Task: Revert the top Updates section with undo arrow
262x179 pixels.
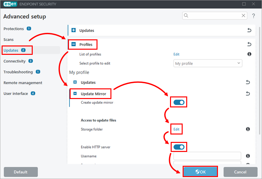Action: point(249,30)
